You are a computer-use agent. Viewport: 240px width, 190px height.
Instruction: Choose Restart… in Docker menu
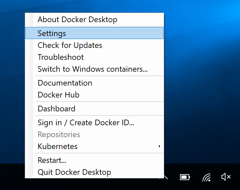click(x=94, y=160)
